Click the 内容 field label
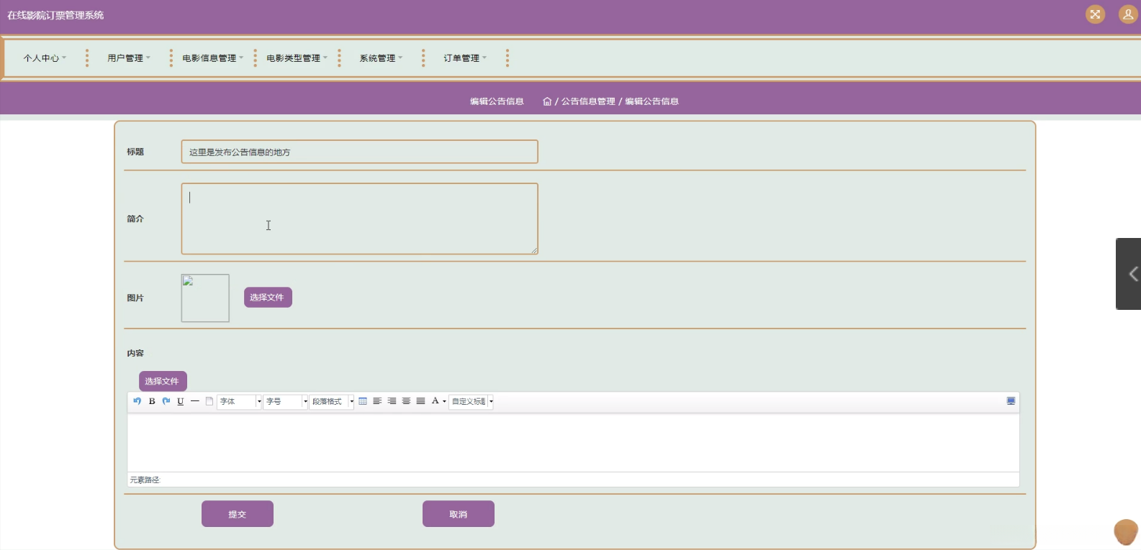 (x=135, y=353)
